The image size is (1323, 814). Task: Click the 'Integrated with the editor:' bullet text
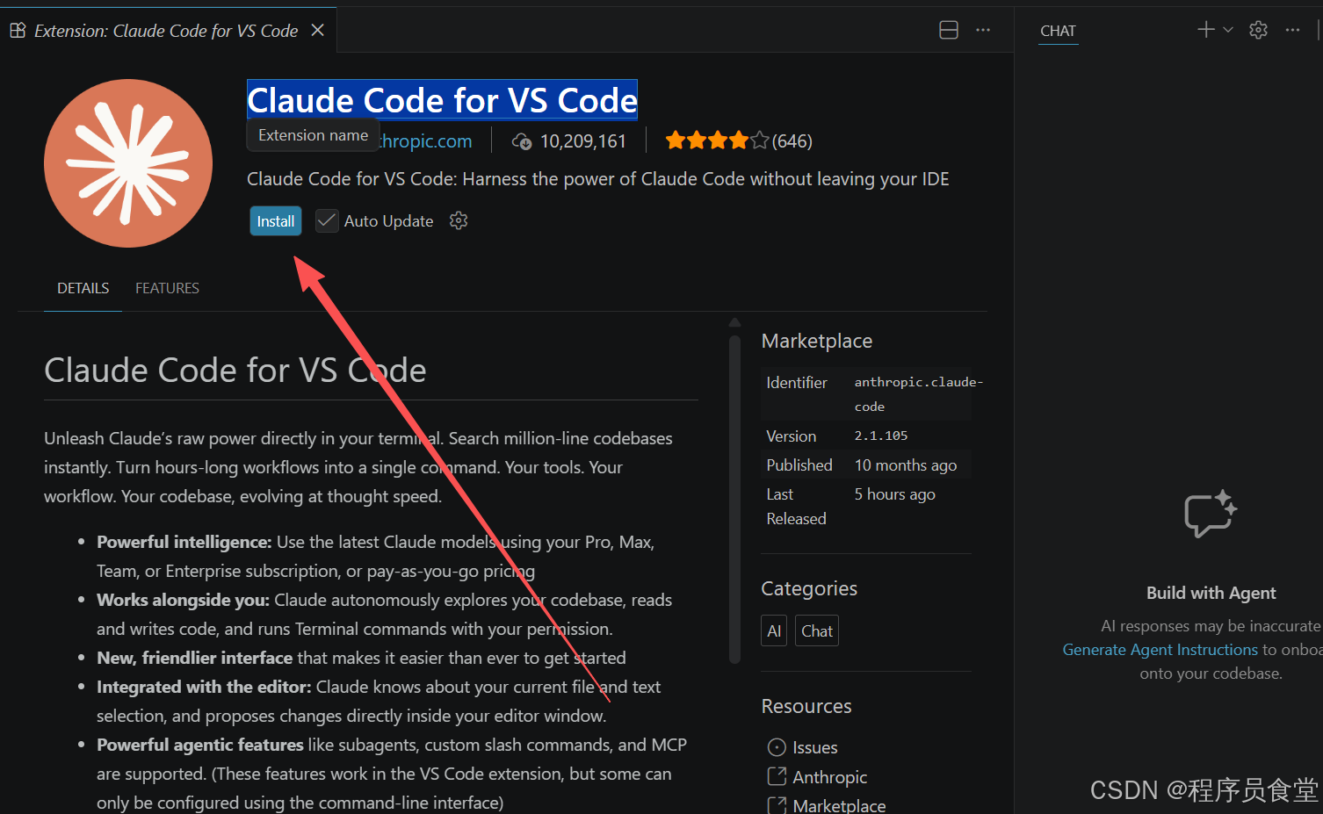204,687
